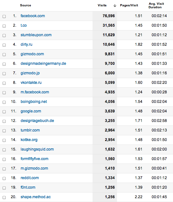Sort by Avg. Visit Duration header
The image size is (173, 202).
tap(156, 5)
